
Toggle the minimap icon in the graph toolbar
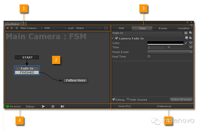106,28
